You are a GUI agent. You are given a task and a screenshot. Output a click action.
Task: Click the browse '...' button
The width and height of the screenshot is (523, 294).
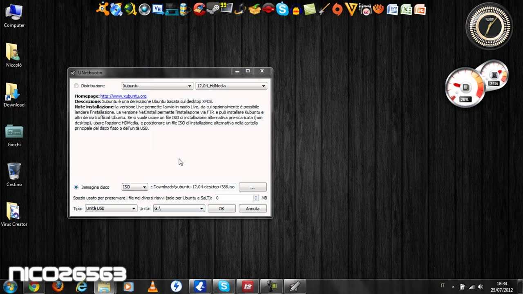point(253,187)
